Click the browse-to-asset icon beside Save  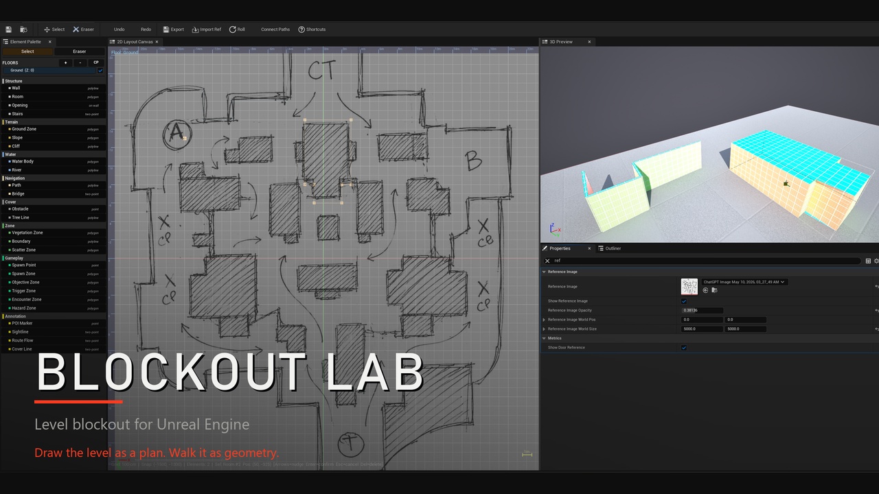pyautogui.click(x=23, y=30)
